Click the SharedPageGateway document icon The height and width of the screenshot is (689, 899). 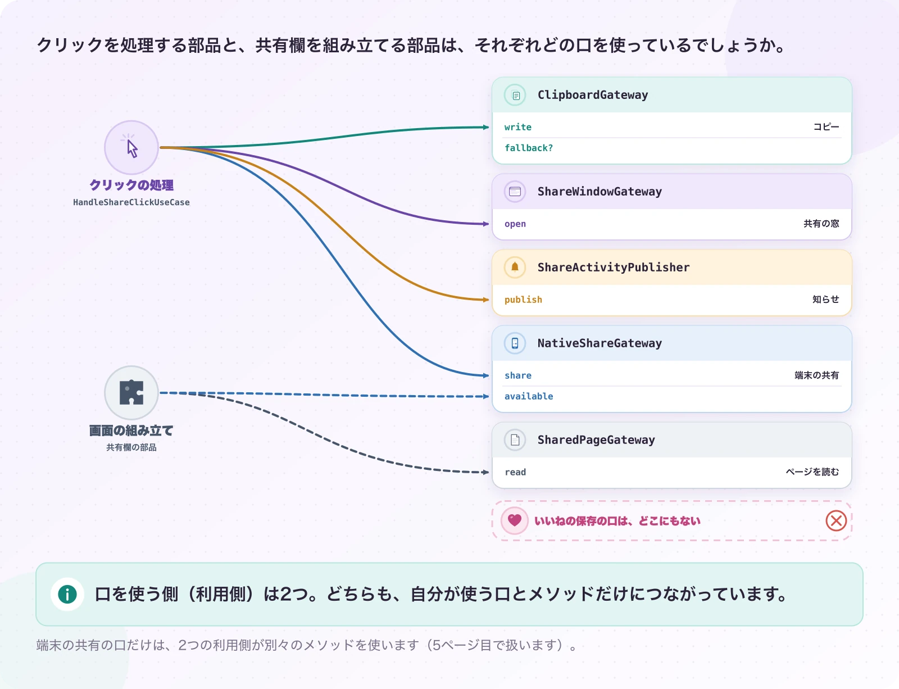click(515, 440)
